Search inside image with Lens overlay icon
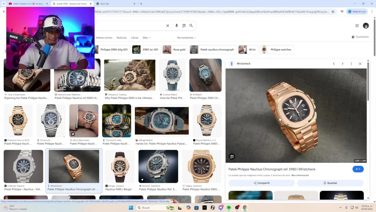The image size is (376, 212). (x=232, y=157)
